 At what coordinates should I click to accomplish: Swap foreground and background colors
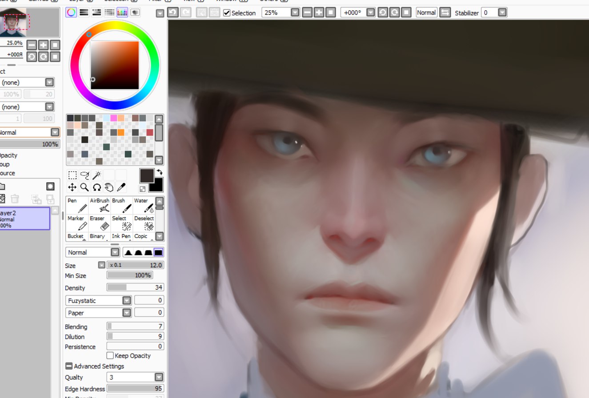point(159,172)
